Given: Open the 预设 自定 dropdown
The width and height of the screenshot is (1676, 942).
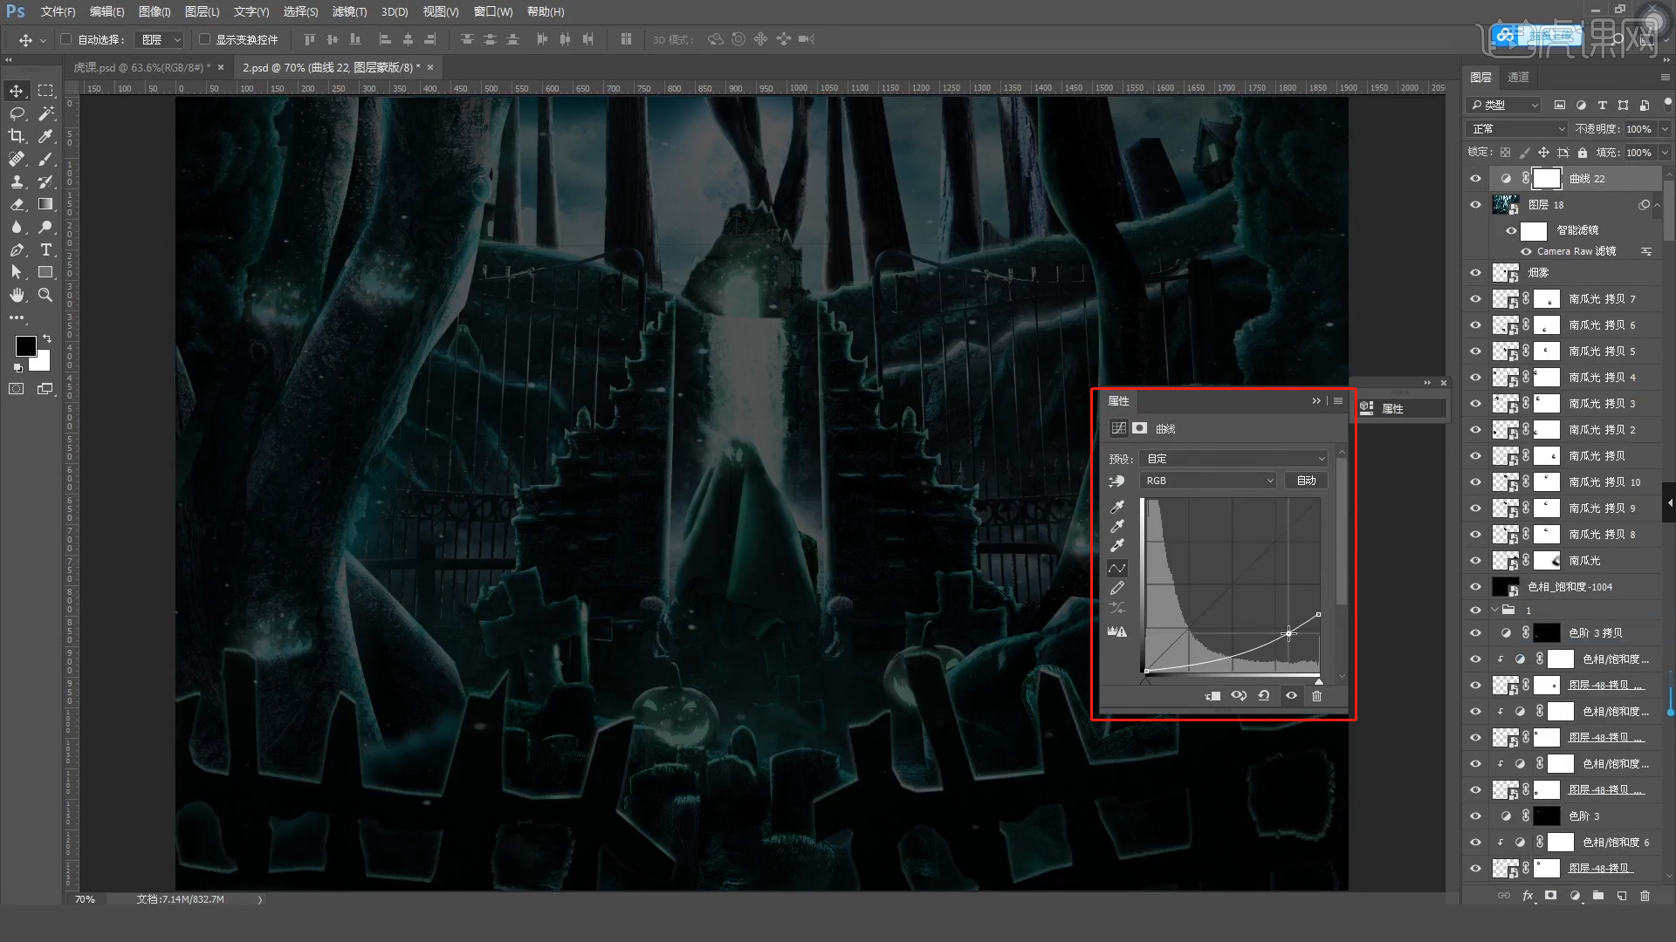Looking at the screenshot, I should coord(1233,459).
